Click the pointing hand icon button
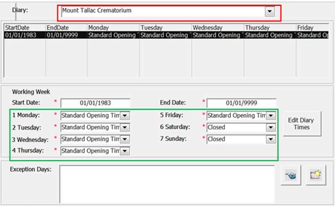 click(x=291, y=175)
